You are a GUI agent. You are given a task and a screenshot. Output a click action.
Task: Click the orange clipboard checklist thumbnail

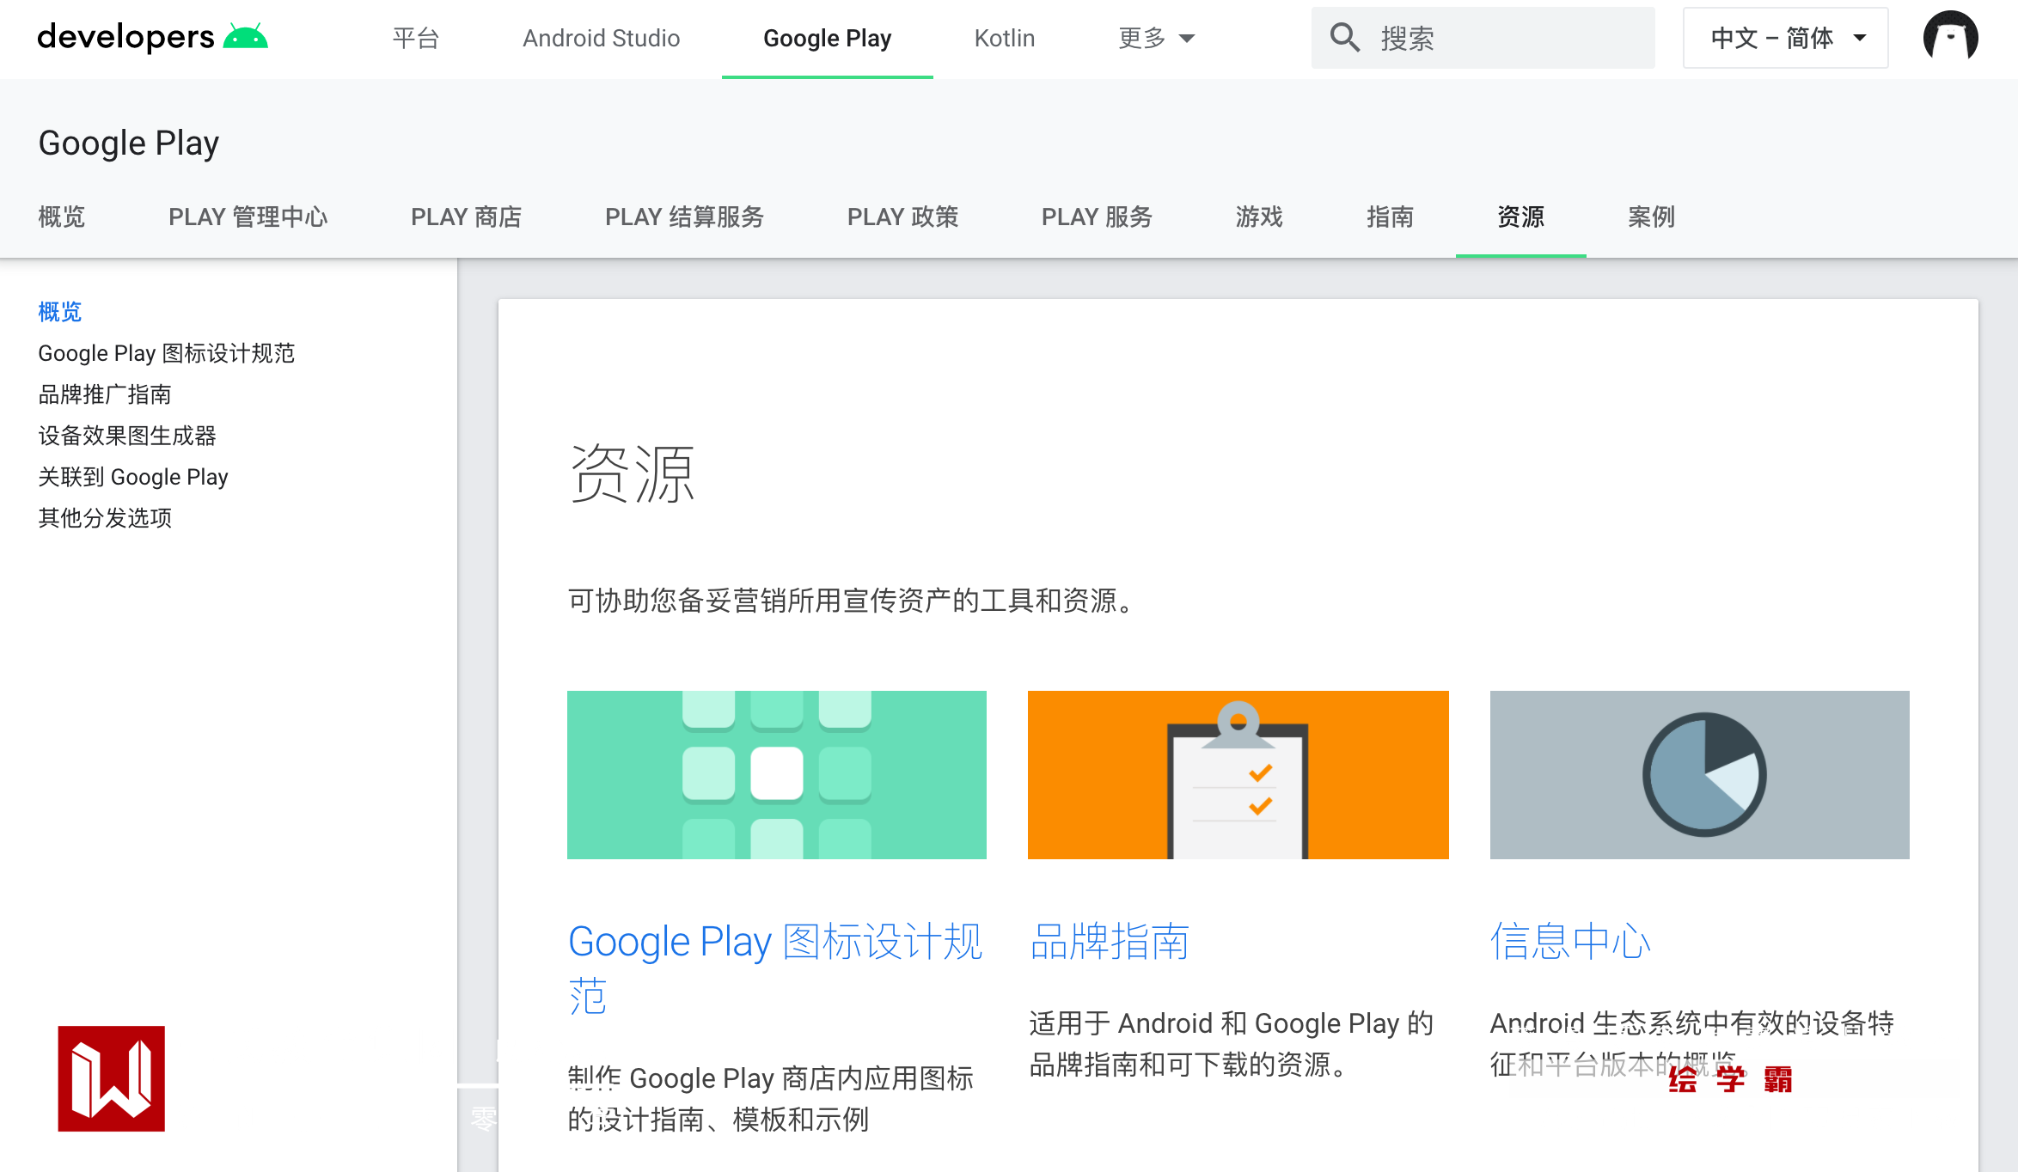1238,775
